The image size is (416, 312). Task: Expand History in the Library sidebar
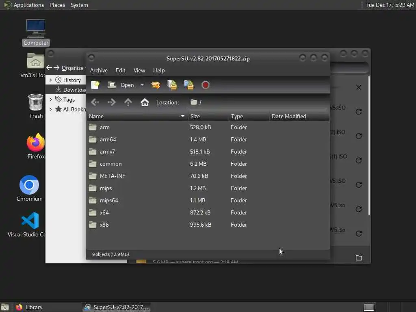pyautogui.click(x=51, y=80)
